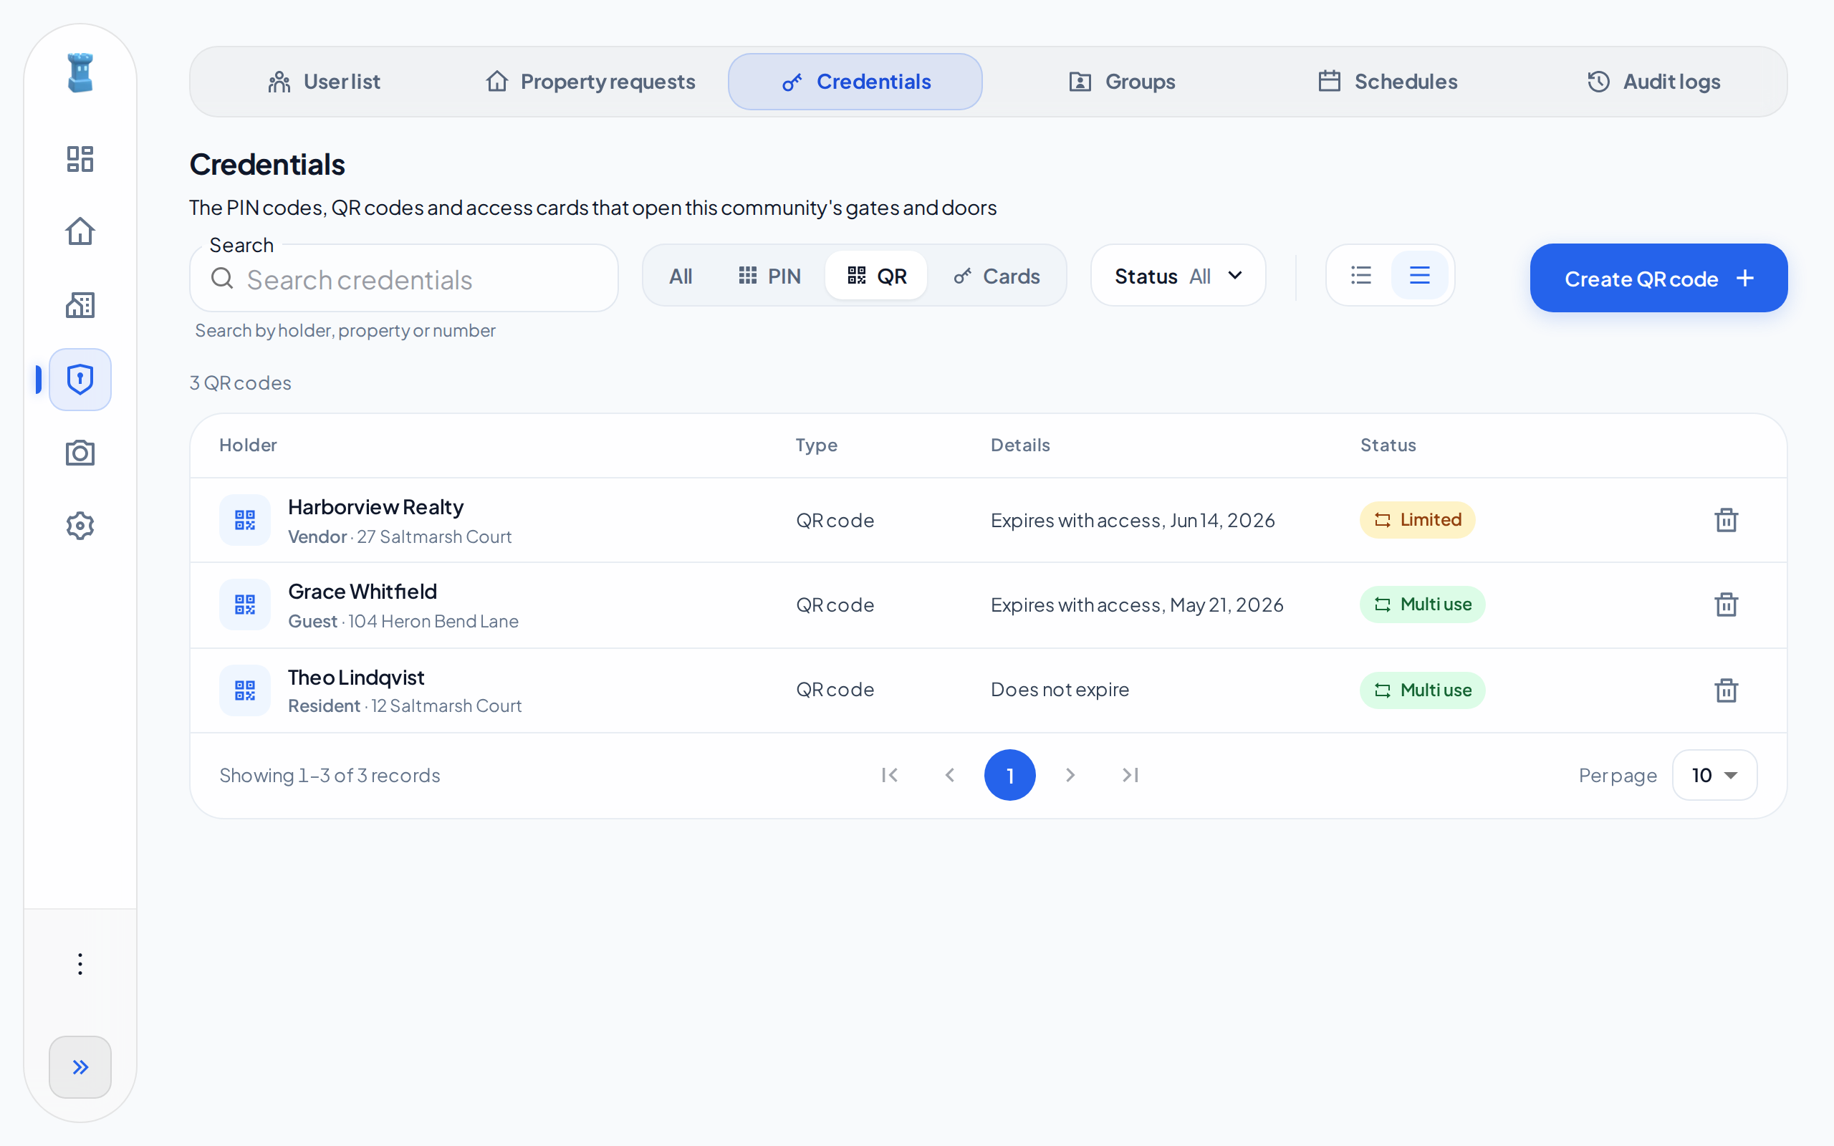Filter credentials by PIN
1834x1146 pixels.
pyautogui.click(x=769, y=276)
